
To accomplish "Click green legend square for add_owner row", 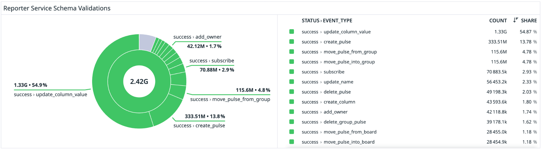I will (292, 112).
